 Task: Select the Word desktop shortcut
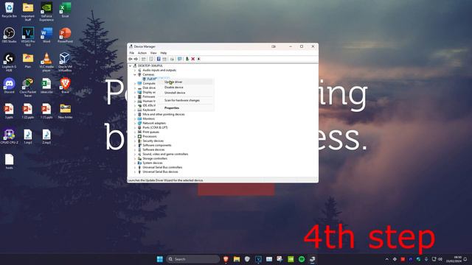pos(46,35)
